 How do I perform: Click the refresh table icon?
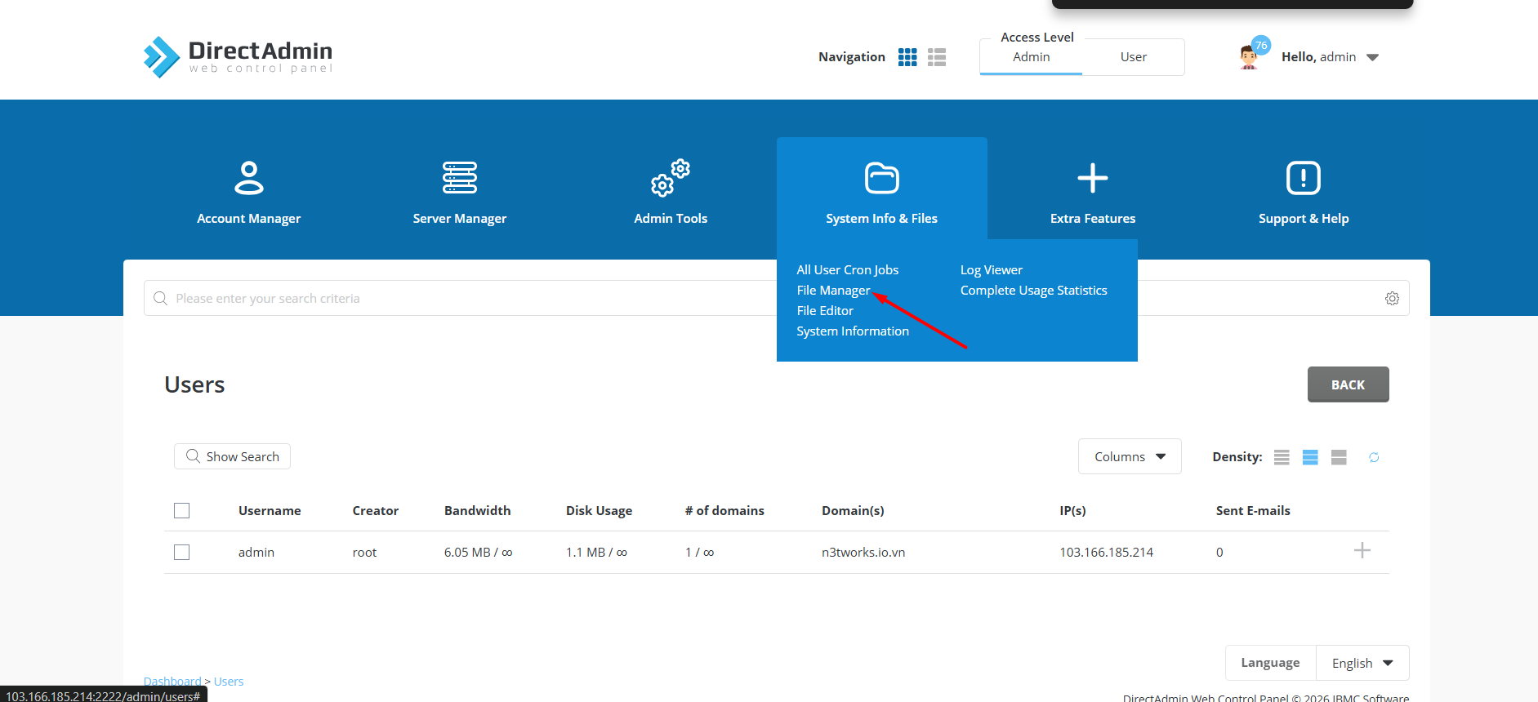(1374, 457)
